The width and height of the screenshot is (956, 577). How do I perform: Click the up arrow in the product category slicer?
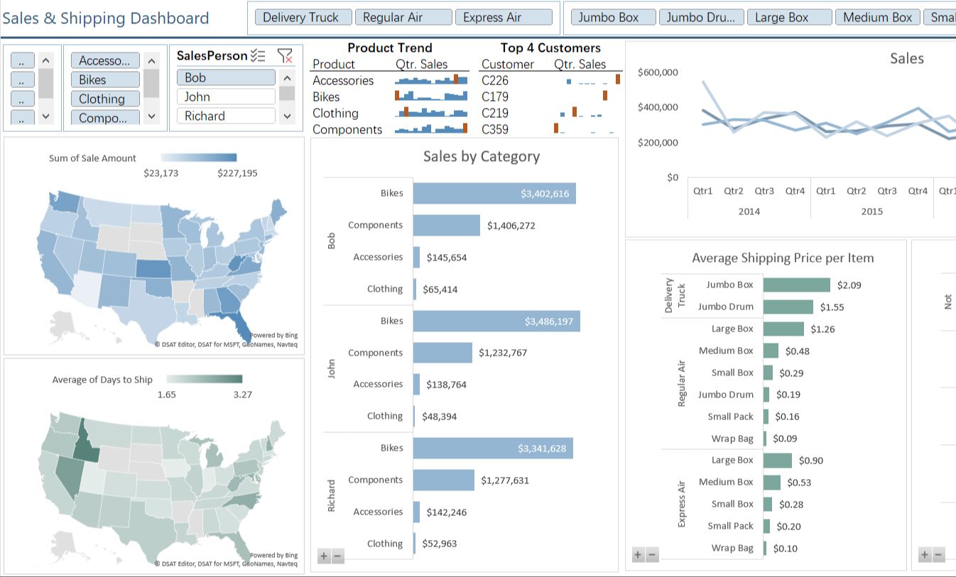(151, 61)
